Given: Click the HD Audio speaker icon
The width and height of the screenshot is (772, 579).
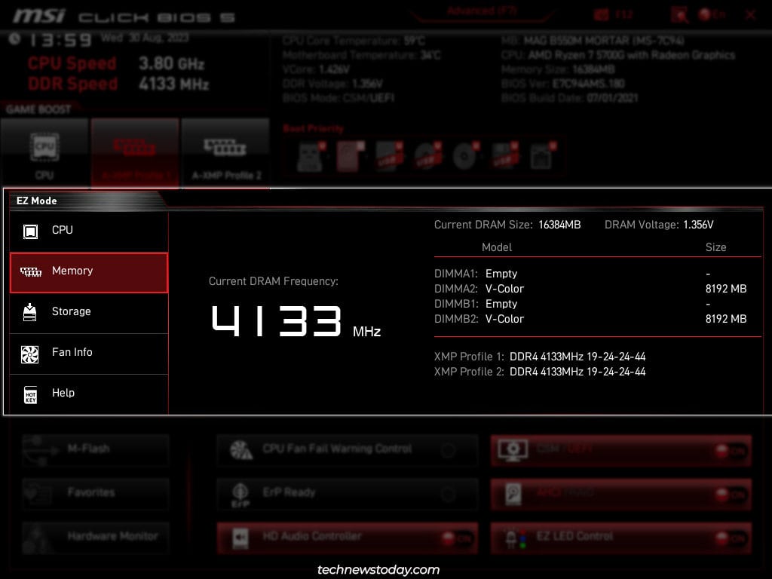Looking at the screenshot, I should (x=240, y=538).
